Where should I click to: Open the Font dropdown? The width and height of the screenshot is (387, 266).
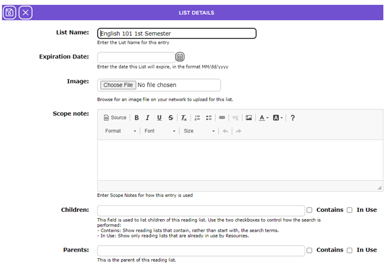point(160,131)
